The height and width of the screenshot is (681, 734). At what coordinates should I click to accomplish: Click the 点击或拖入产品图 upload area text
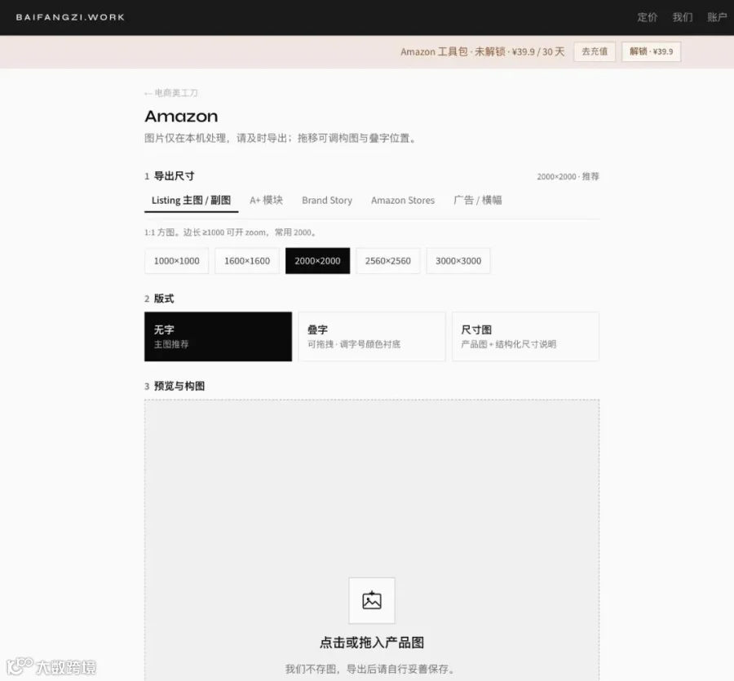tap(372, 642)
